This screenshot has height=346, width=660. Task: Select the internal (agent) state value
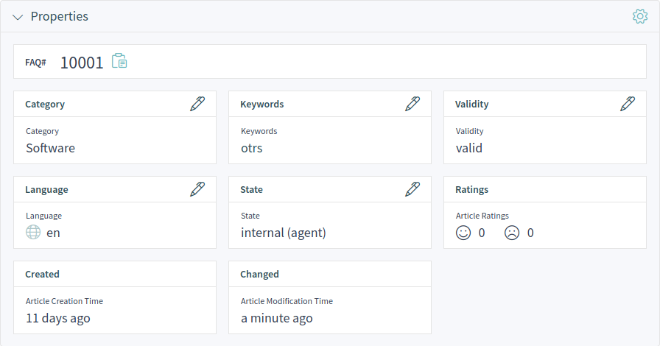[x=284, y=233]
